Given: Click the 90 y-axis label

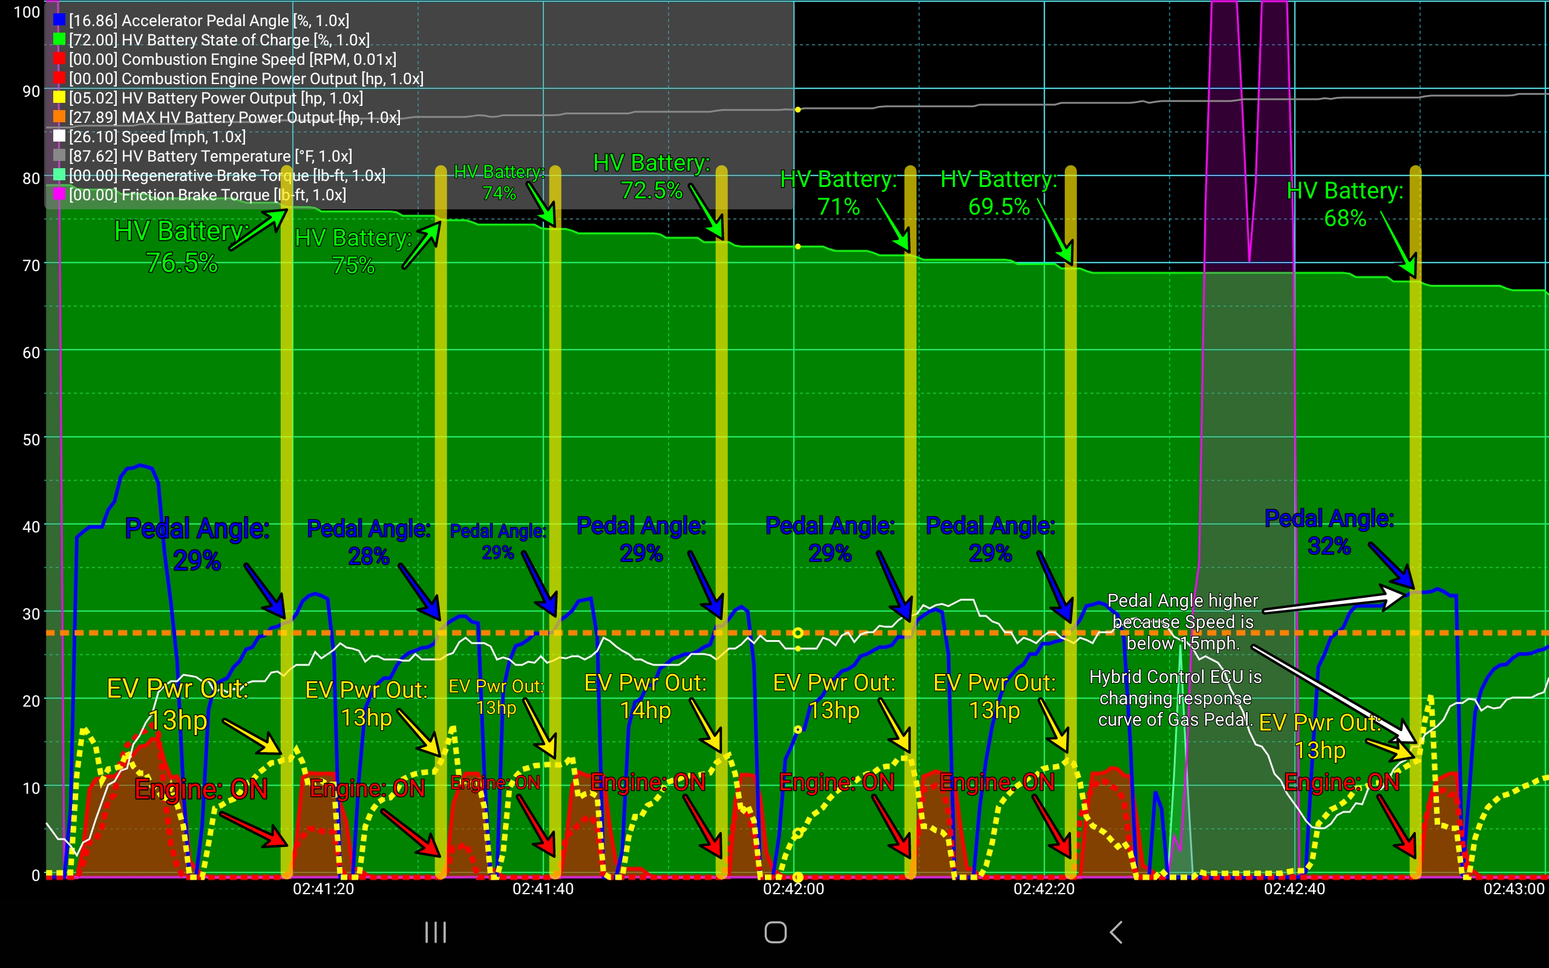Looking at the screenshot, I should click(31, 91).
